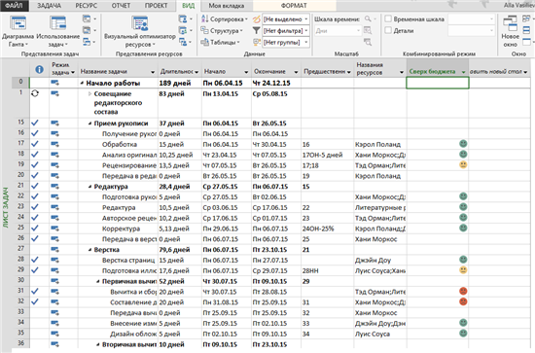Open the Название задачи column filter arrow
Image resolution: width=535 pixels, height=353 pixels.
tap(153, 72)
